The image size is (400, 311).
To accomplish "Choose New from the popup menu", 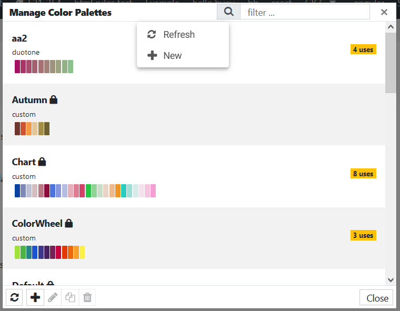I will (x=183, y=55).
